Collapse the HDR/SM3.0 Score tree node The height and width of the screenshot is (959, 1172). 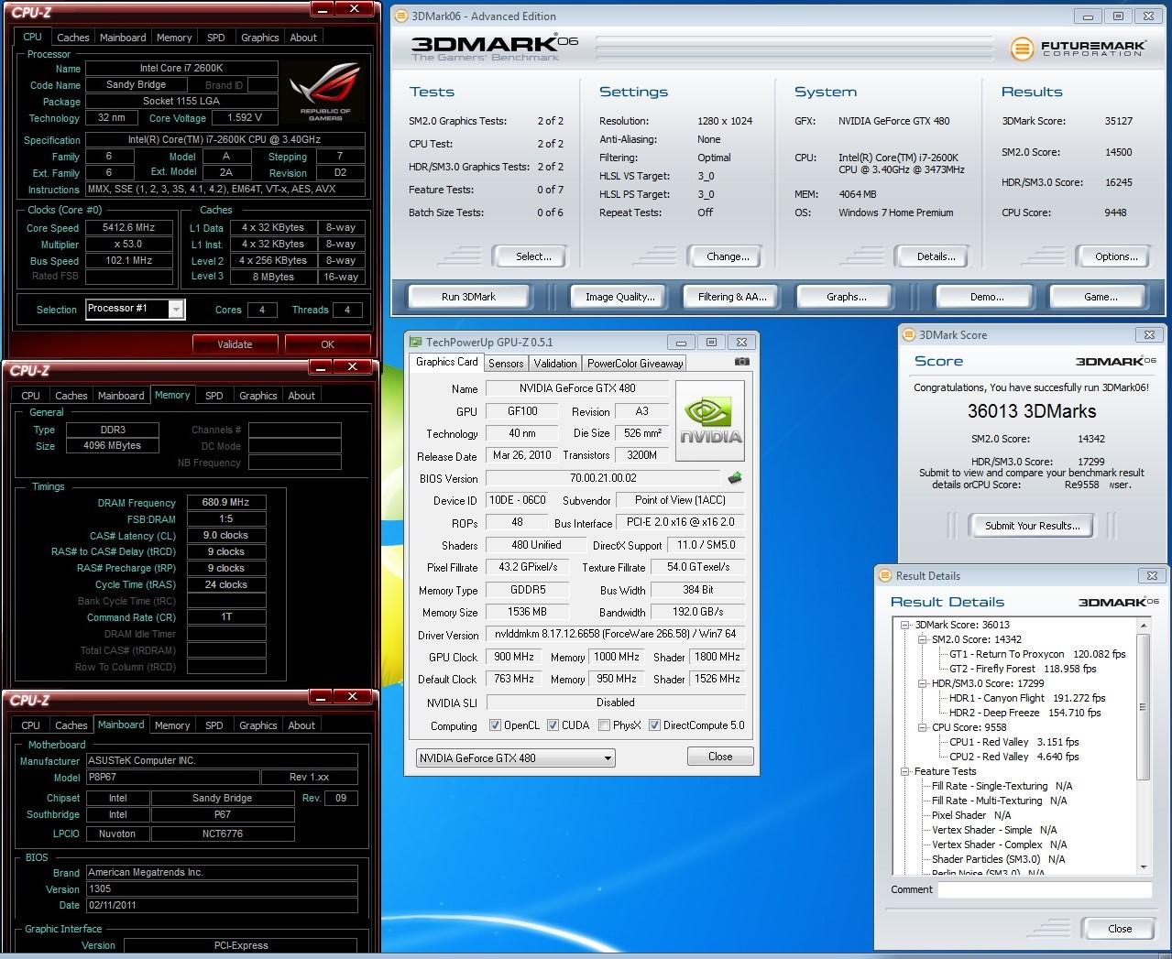pyautogui.click(x=923, y=683)
